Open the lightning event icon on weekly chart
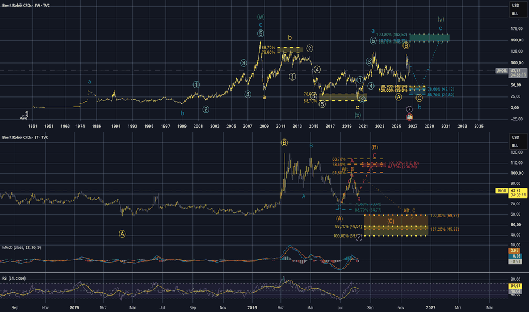Viewport: 529px width, 312px height. click(x=409, y=109)
